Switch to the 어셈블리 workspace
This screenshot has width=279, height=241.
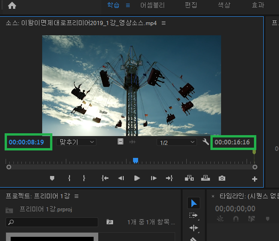coord(152,5)
